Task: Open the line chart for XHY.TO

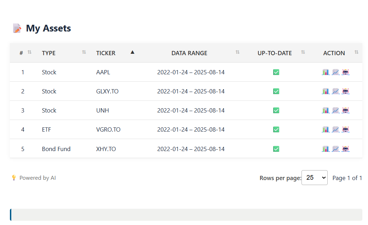Action: pyautogui.click(x=336, y=149)
